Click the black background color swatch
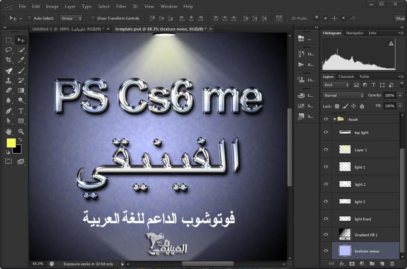 [18, 150]
